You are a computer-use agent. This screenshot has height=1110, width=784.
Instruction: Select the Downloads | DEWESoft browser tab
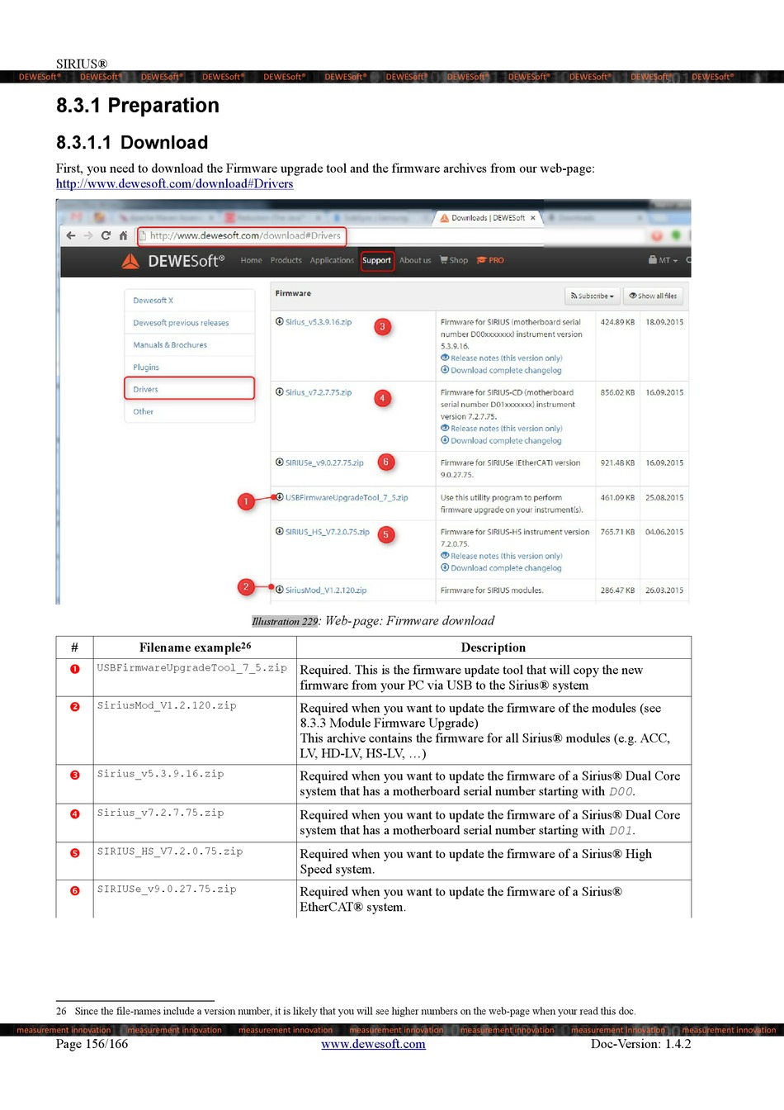pos(487,218)
